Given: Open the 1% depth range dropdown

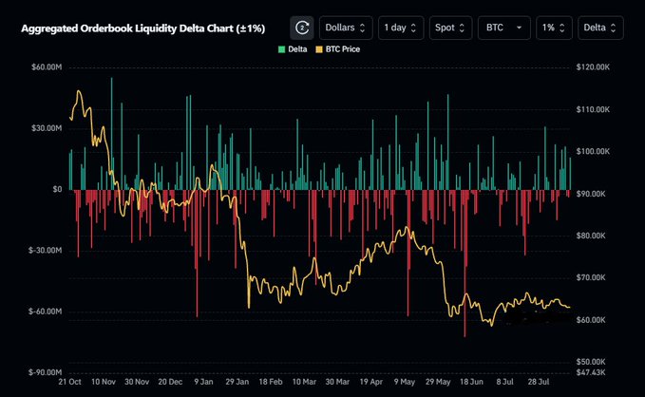Looking at the screenshot, I should click(554, 28).
